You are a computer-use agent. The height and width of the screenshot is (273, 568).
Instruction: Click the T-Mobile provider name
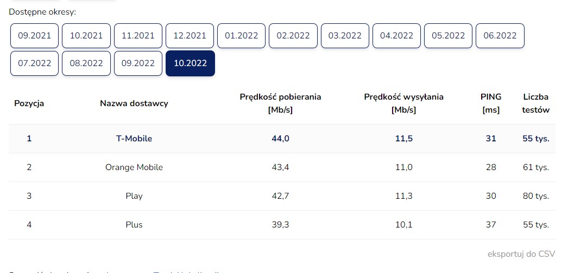(x=134, y=139)
